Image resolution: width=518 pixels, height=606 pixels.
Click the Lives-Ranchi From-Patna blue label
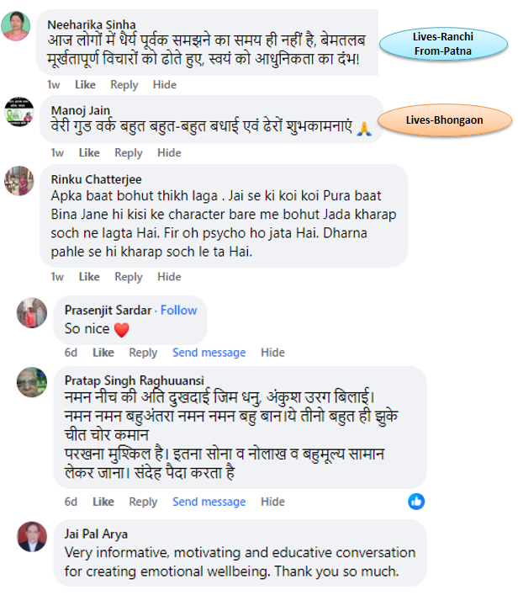click(x=443, y=44)
